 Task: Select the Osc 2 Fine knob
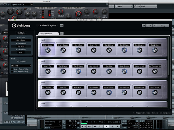[x=155, y=50]
